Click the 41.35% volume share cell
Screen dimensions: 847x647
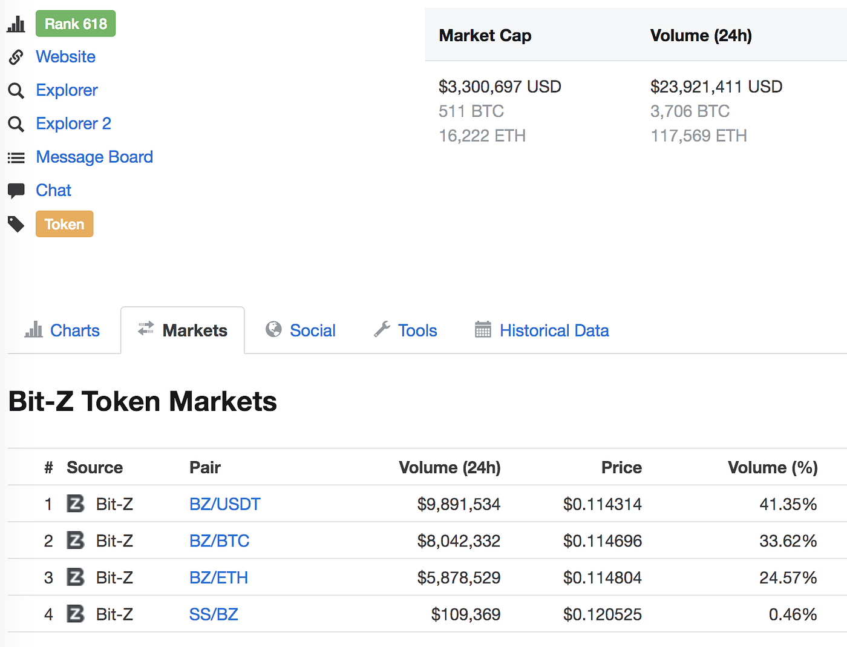788,504
